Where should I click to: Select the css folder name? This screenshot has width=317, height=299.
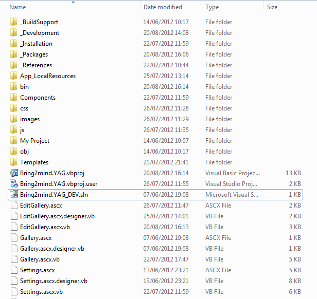tap(24, 108)
